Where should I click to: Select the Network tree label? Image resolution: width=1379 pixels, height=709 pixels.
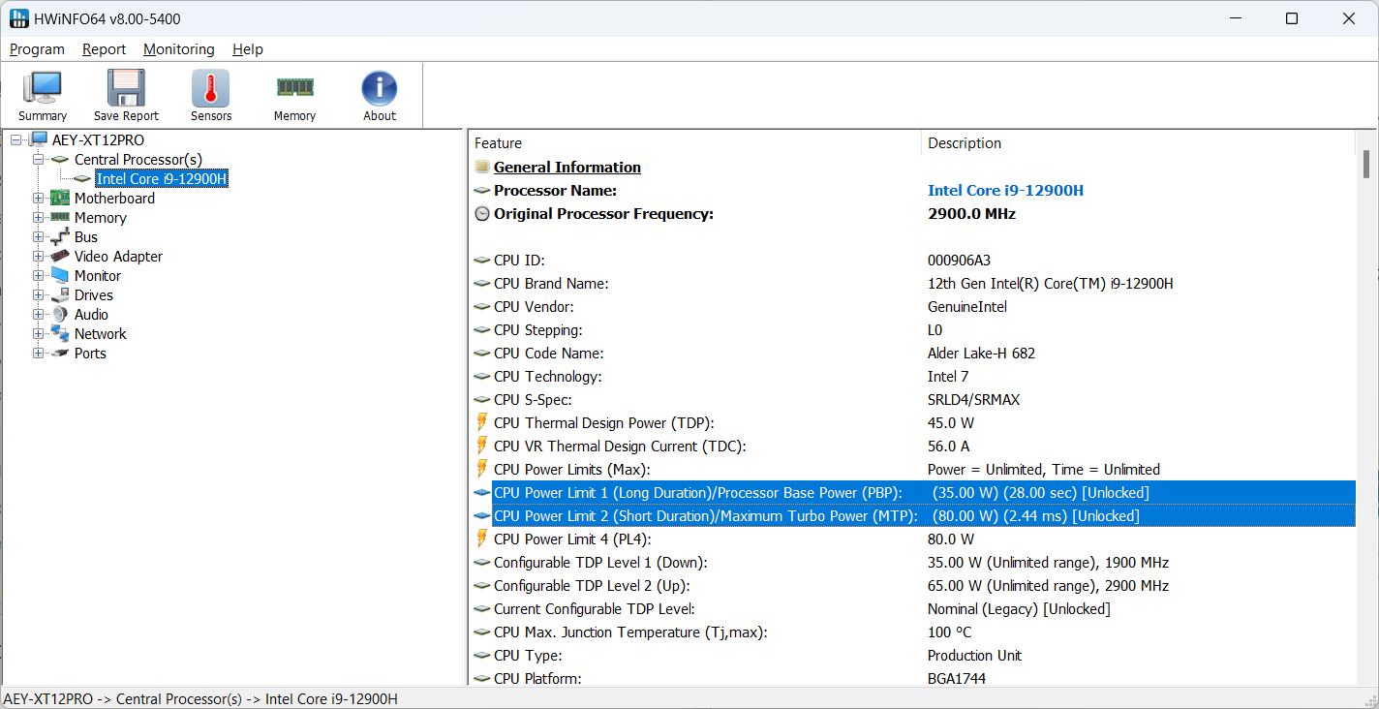101,334
